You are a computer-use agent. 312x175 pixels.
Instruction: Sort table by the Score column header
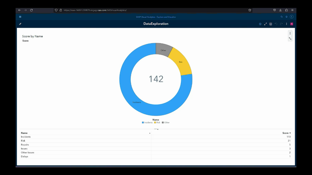[286, 133]
